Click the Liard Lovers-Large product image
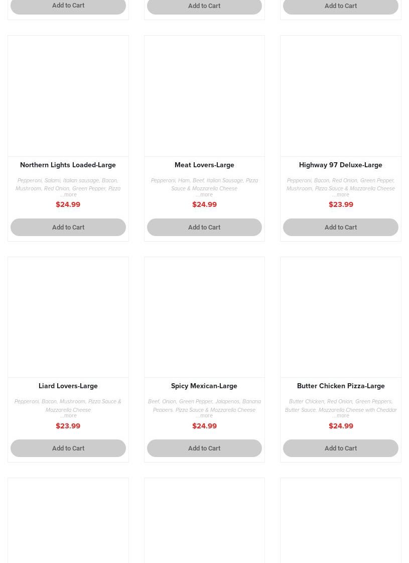Image resolution: width=409 pixels, height=563 pixels. 68,317
